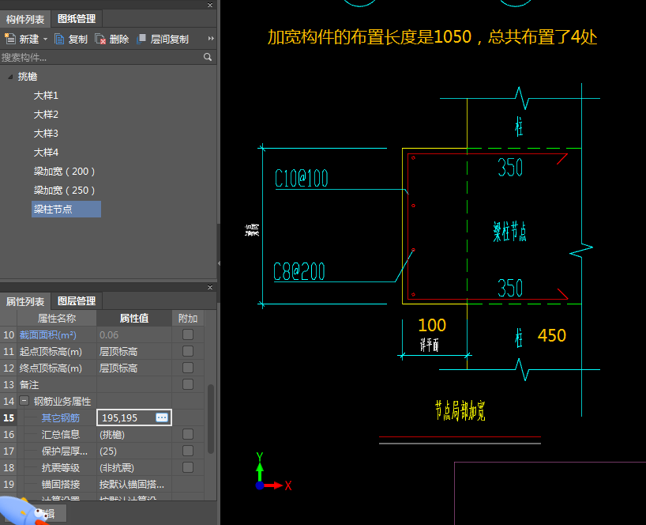Expand the toolbar overflow arrows
Viewport: 646px width, 525px height.
point(211,39)
